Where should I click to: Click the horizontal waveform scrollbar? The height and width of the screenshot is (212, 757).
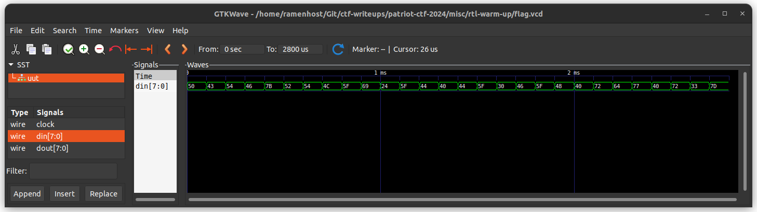[x=462, y=199]
